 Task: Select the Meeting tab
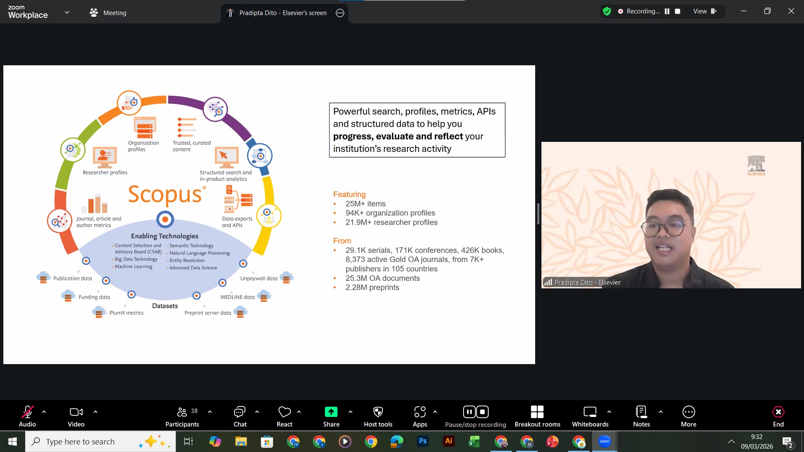(108, 13)
